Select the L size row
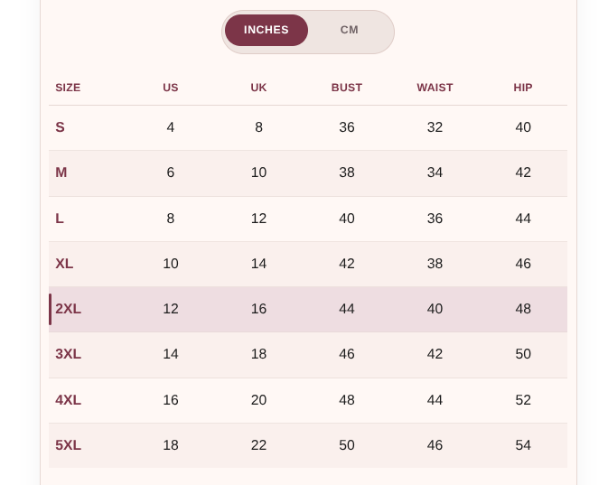This screenshot has height=485, width=608. coord(308,219)
